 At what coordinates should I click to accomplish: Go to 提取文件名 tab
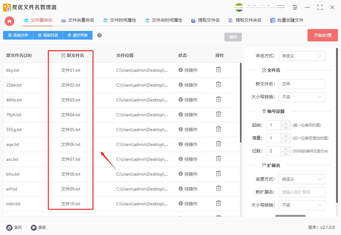(x=205, y=20)
